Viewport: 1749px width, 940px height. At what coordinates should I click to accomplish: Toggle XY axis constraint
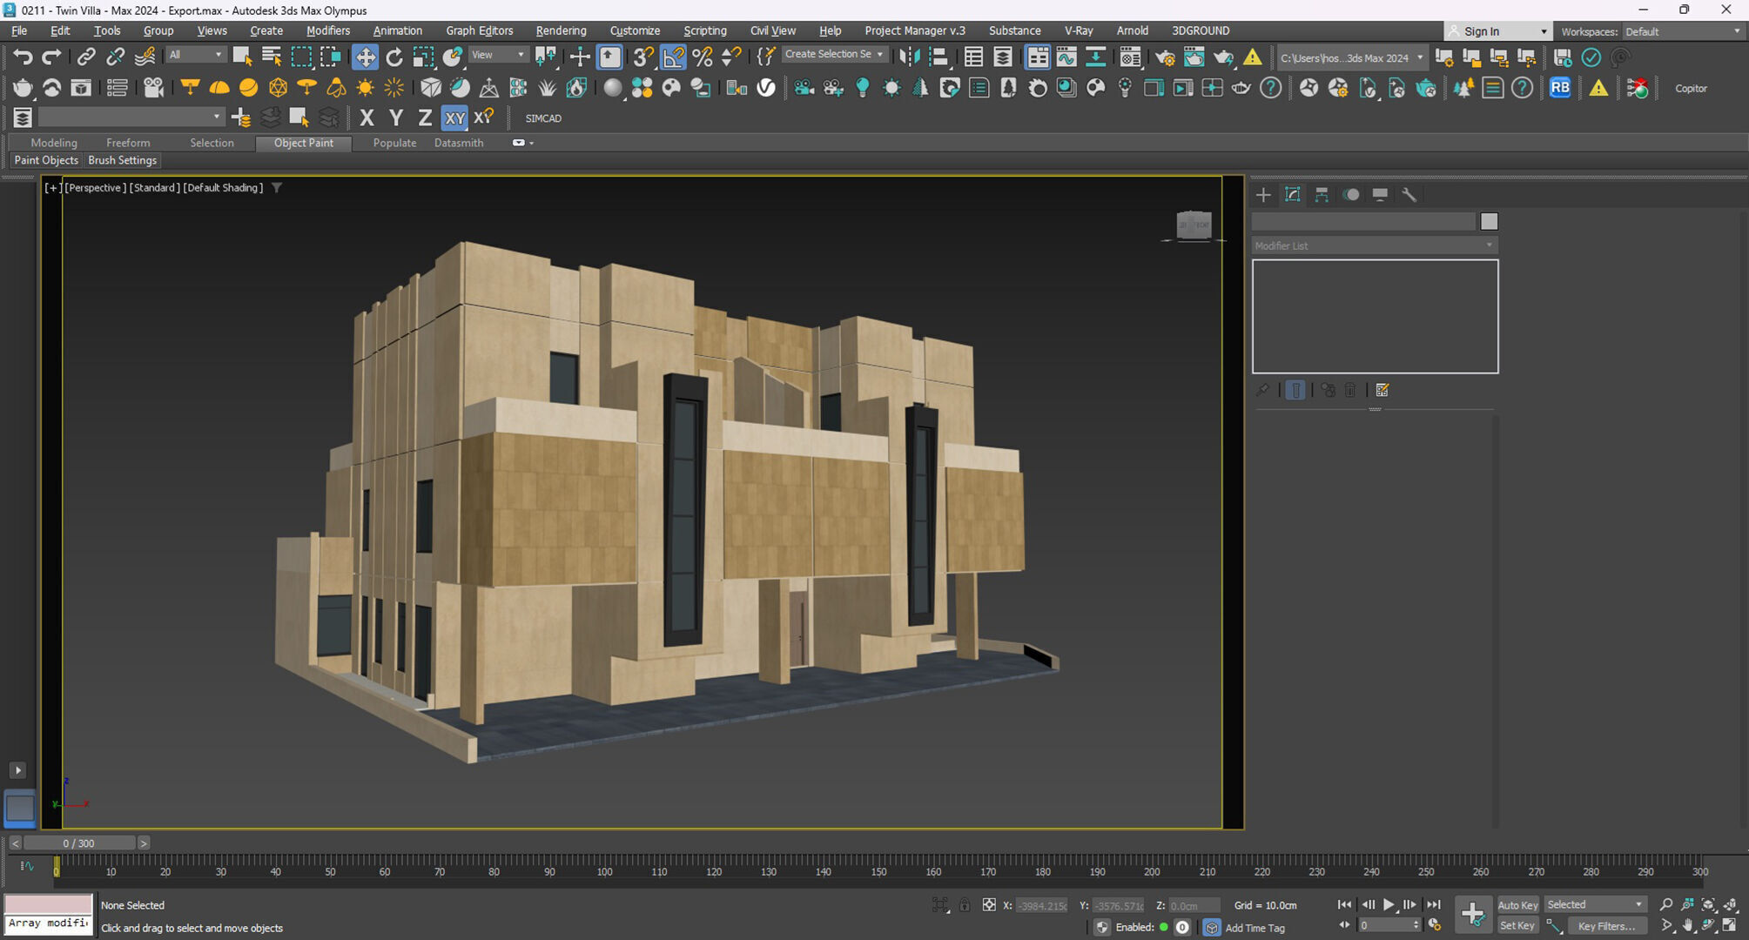(x=454, y=117)
